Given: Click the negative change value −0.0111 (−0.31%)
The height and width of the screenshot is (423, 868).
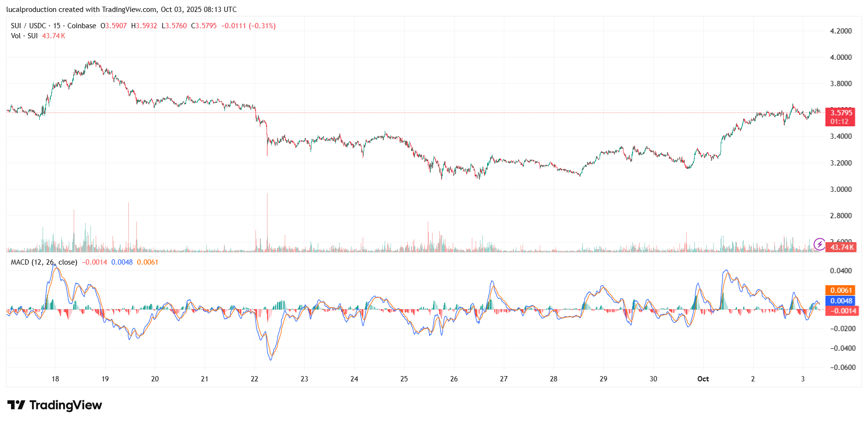Looking at the screenshot, I should [x=248, y=26].
